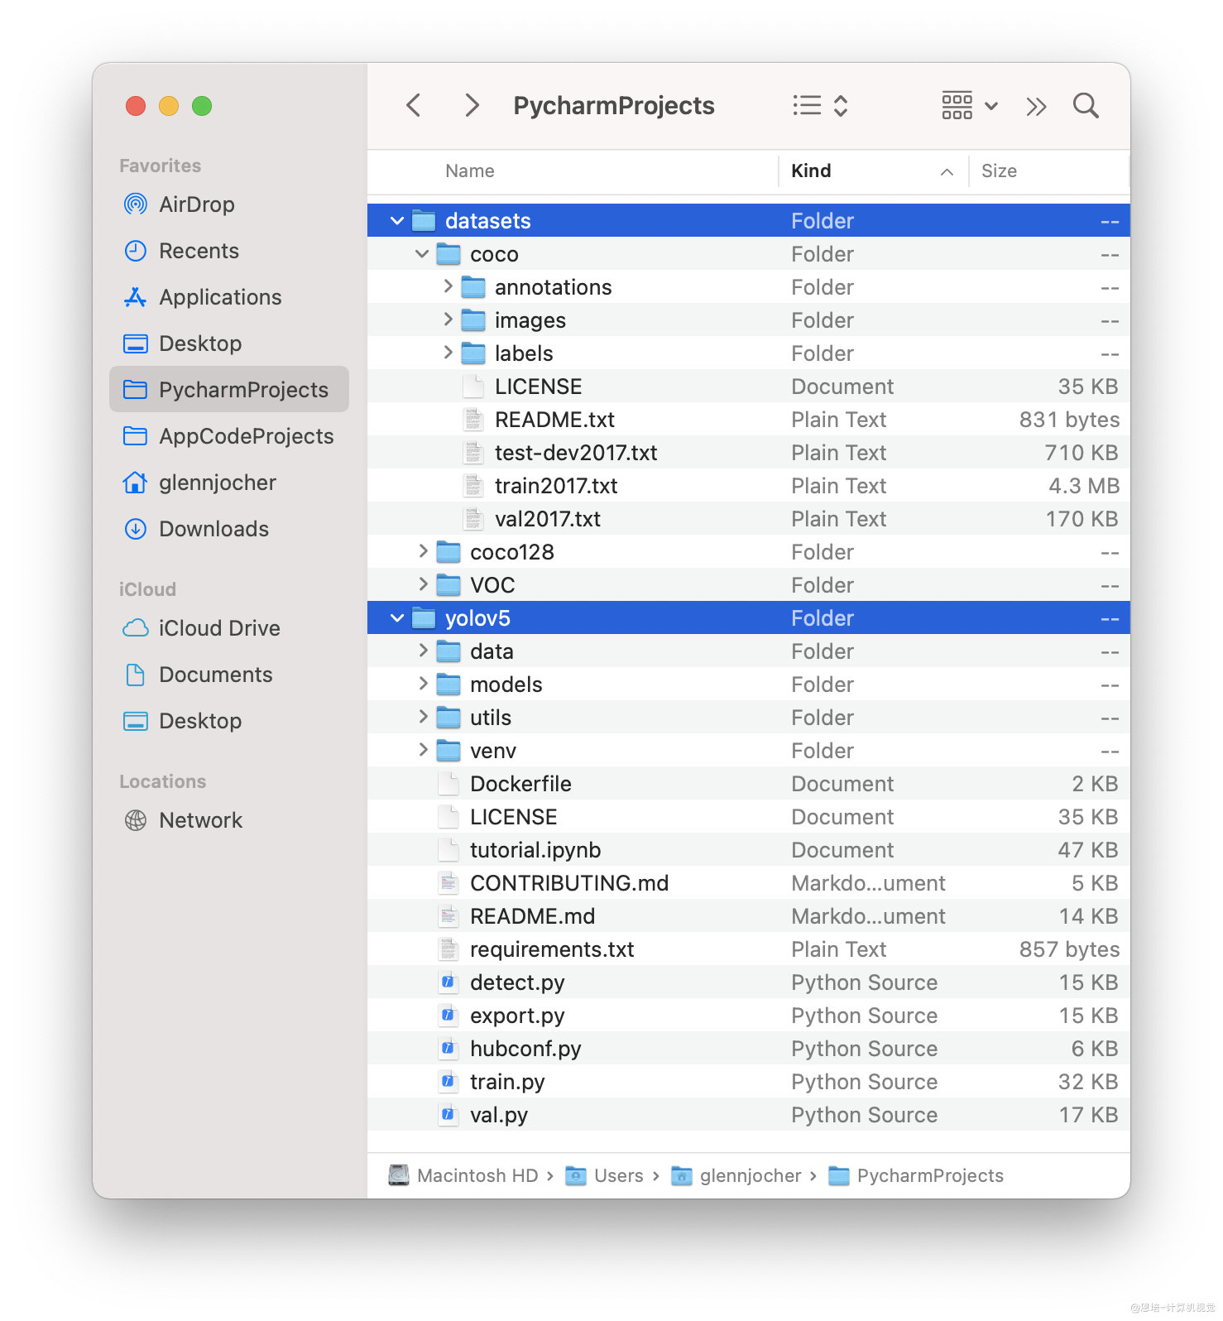Screen dimensions: 1223x1321
Task: Select README.txt in the coco folder
Action: [749, 420]
